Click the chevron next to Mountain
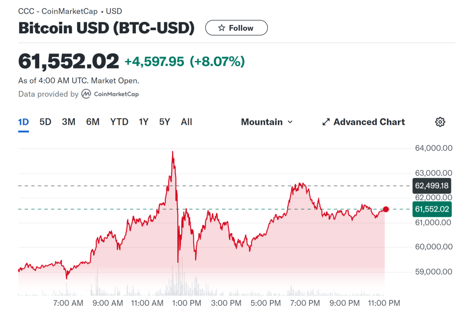The height and width of the screenshot is (314, 456). click(290, 122)
